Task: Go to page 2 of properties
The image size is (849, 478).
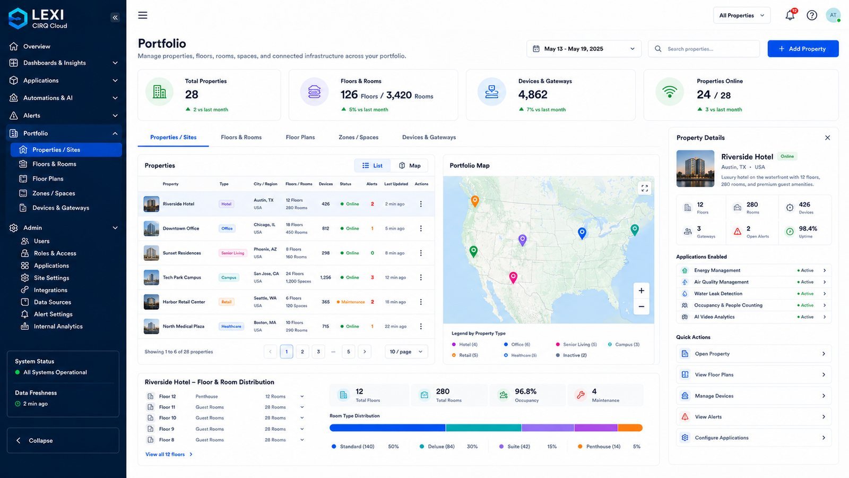Action: pyautogui.click(x=302, y=352)
